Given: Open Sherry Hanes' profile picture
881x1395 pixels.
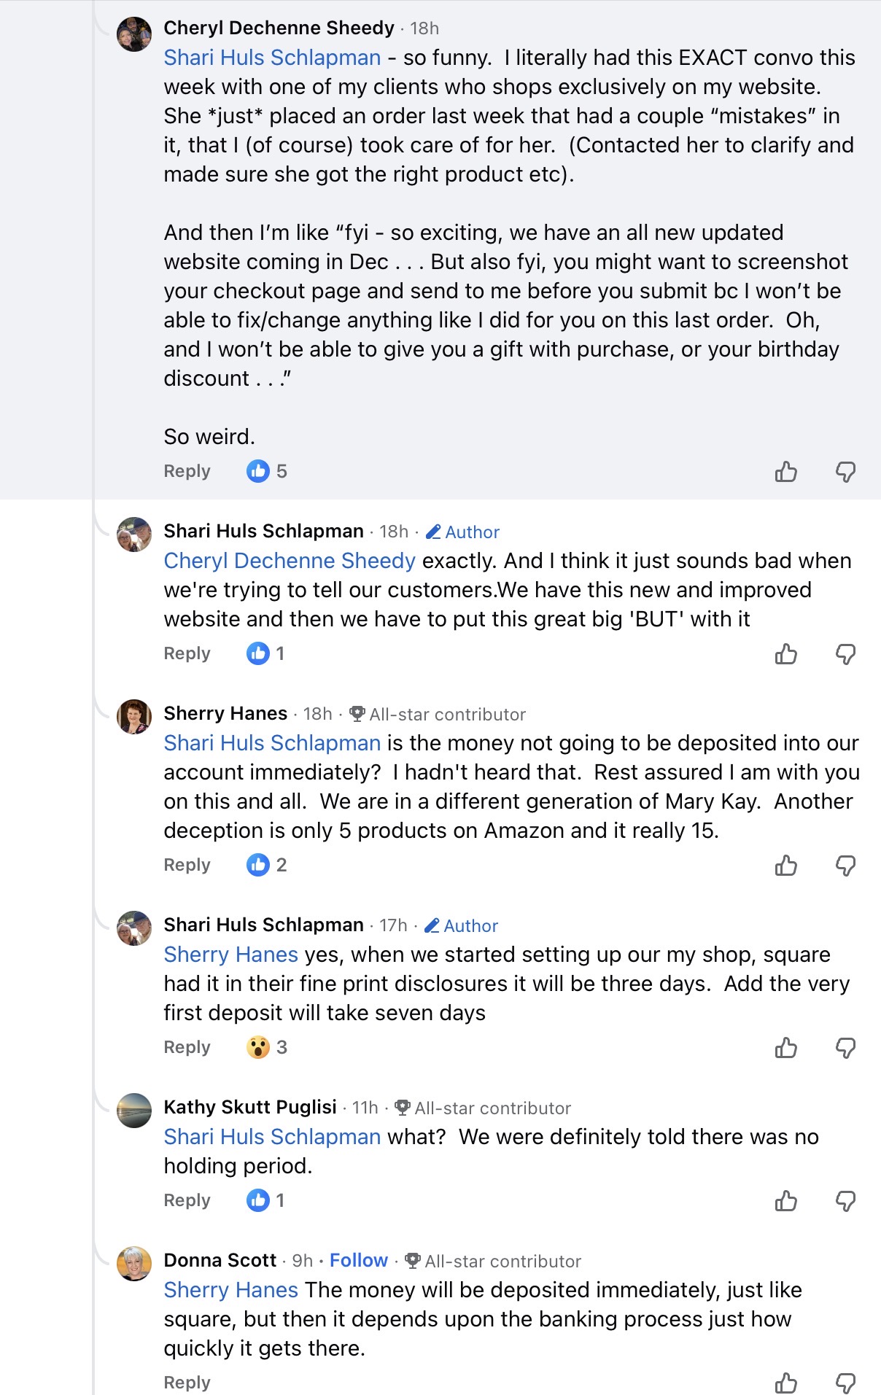Looking at the screenshot, I should point(134,717).
